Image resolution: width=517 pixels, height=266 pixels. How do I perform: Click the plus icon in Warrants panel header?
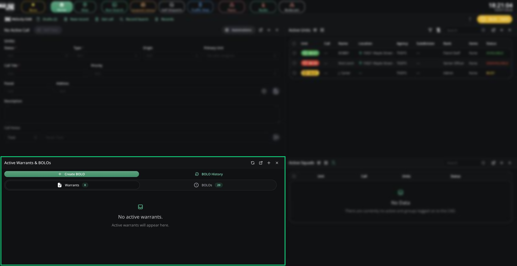269,163
